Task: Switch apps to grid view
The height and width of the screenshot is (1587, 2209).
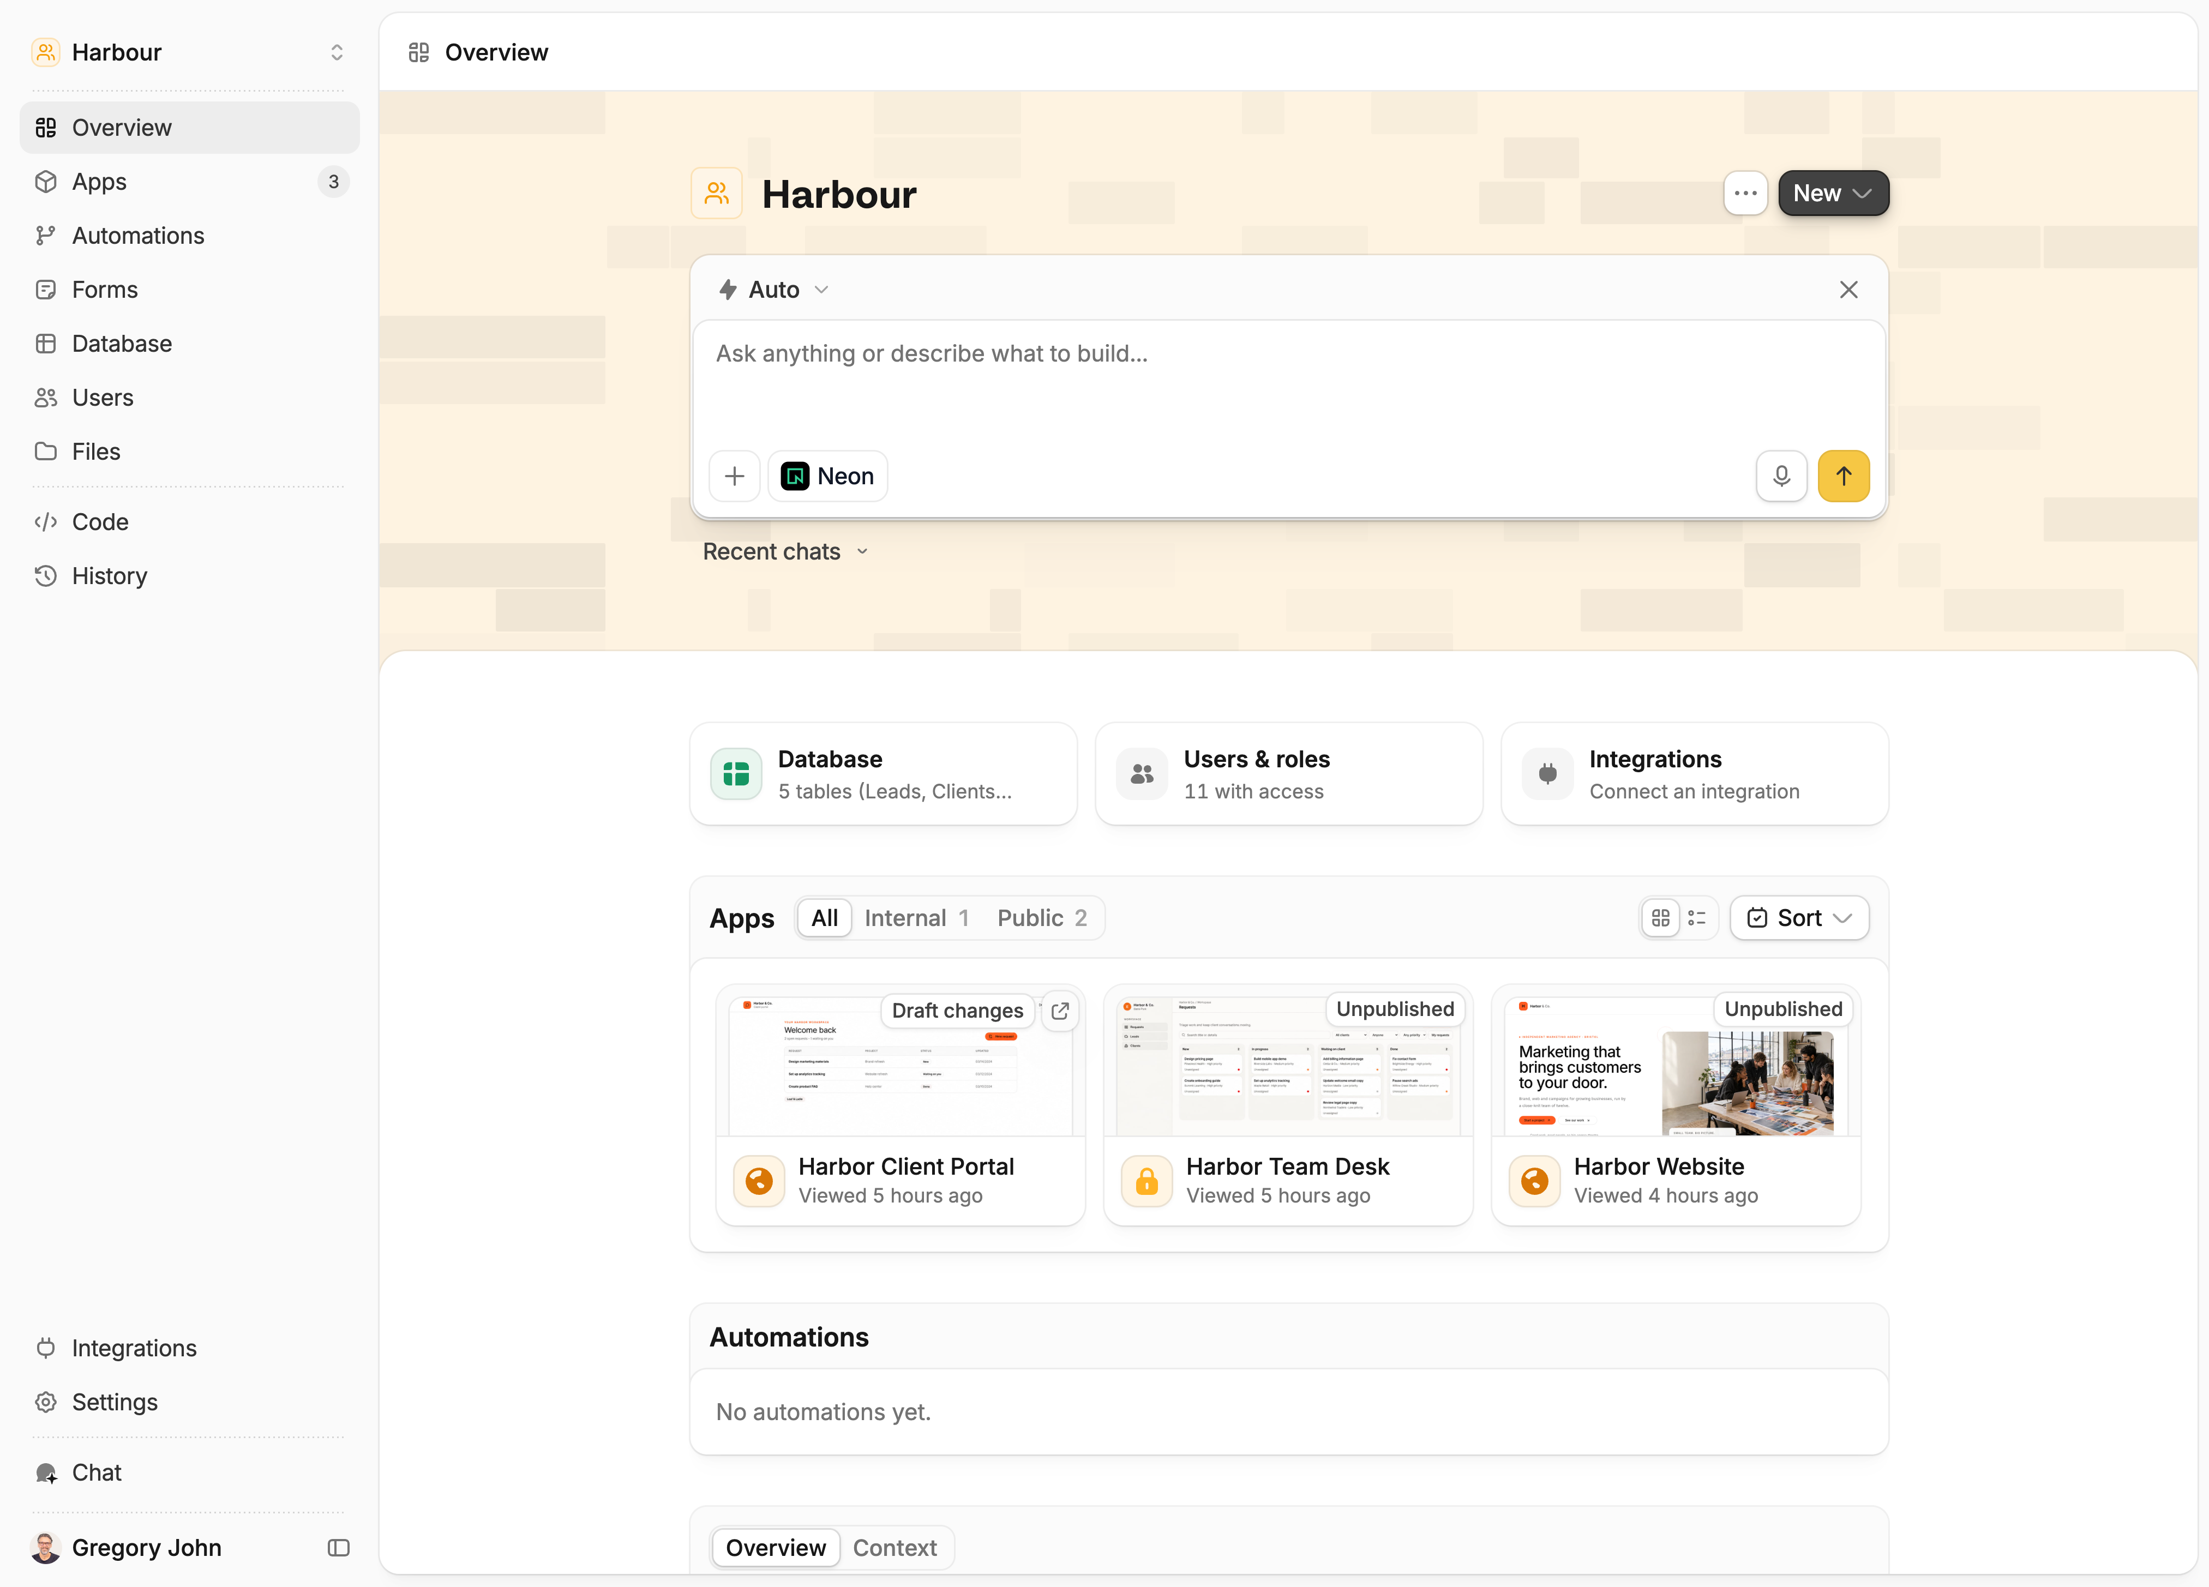Action: 1661,918
